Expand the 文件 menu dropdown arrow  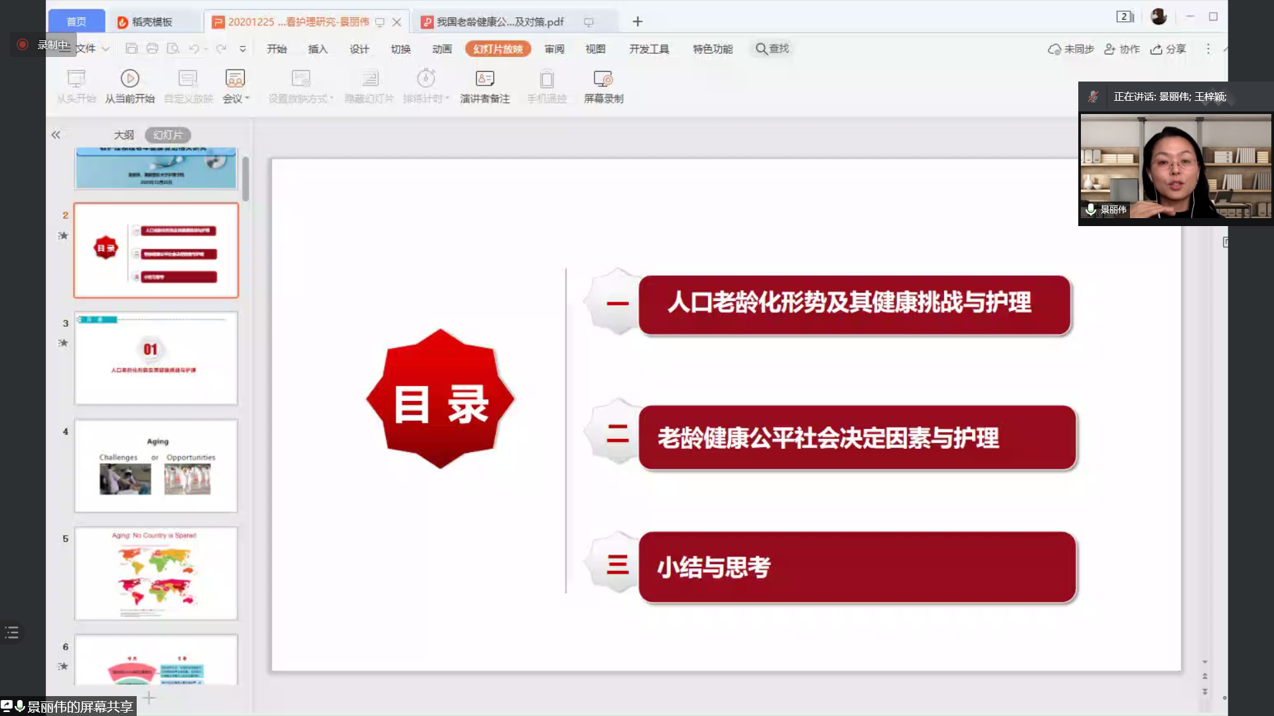pyautogui.click(x=106, y=48)
